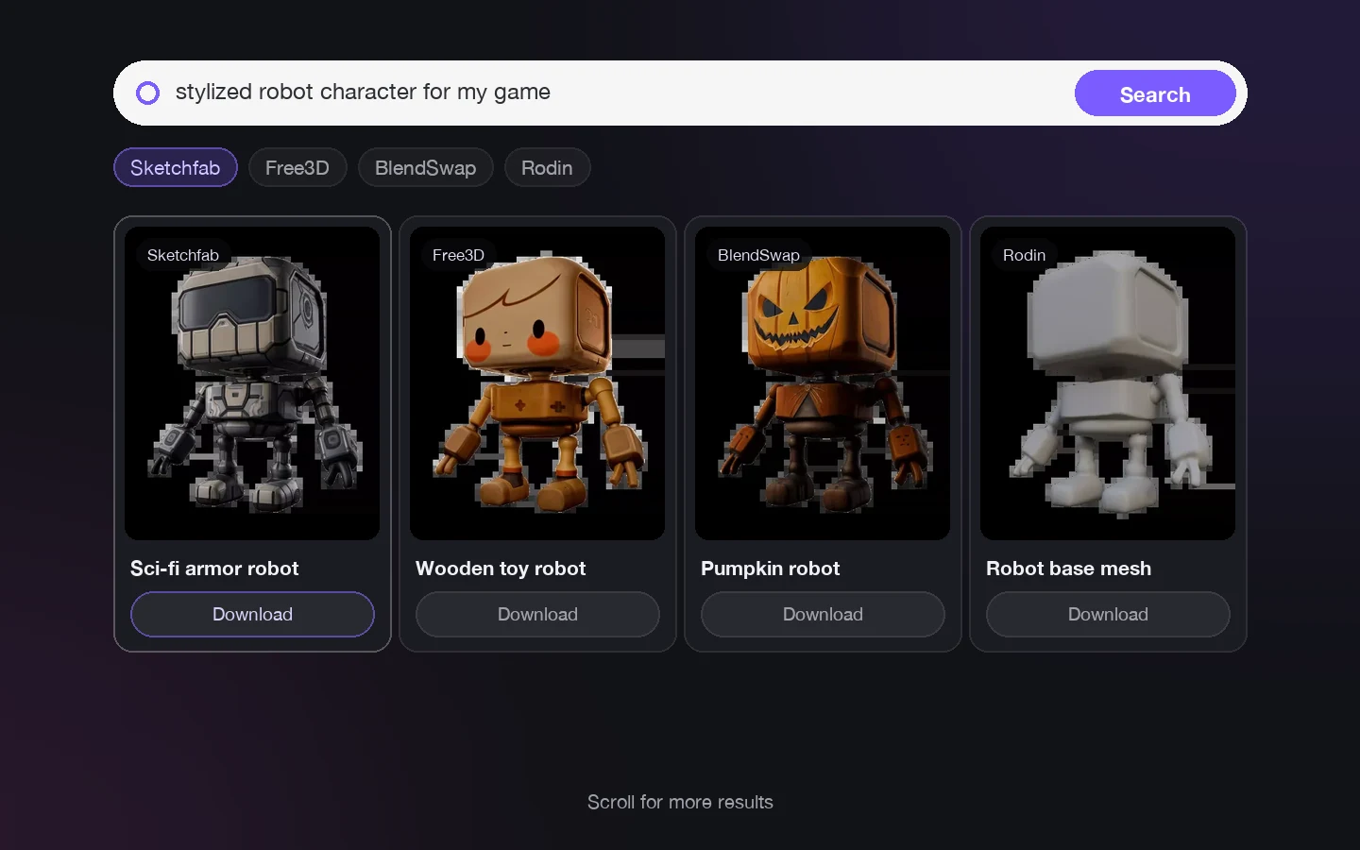Download the Pumpkin robot model

pyautogui.click(x=823, y=614)
